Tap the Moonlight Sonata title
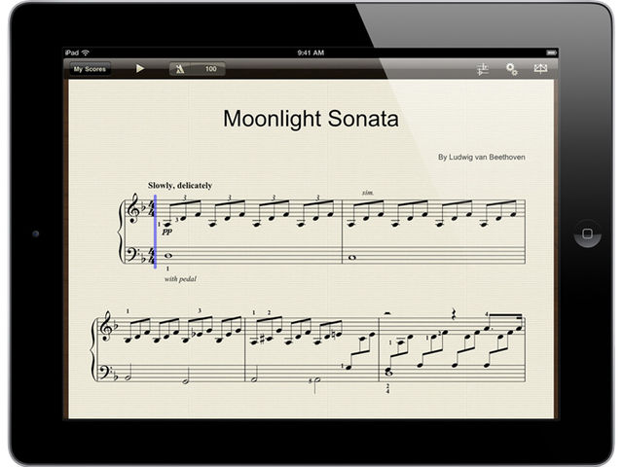The width and height of the screenshot is (623, 467). (x=311, y=119)
